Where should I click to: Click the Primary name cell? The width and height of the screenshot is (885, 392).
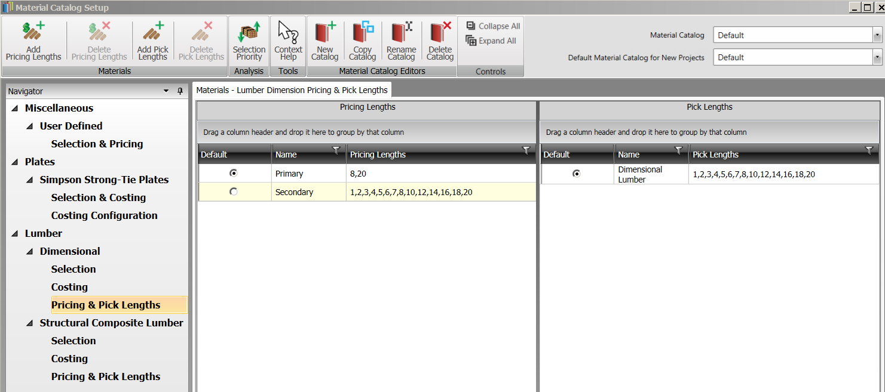coord(309,173)
